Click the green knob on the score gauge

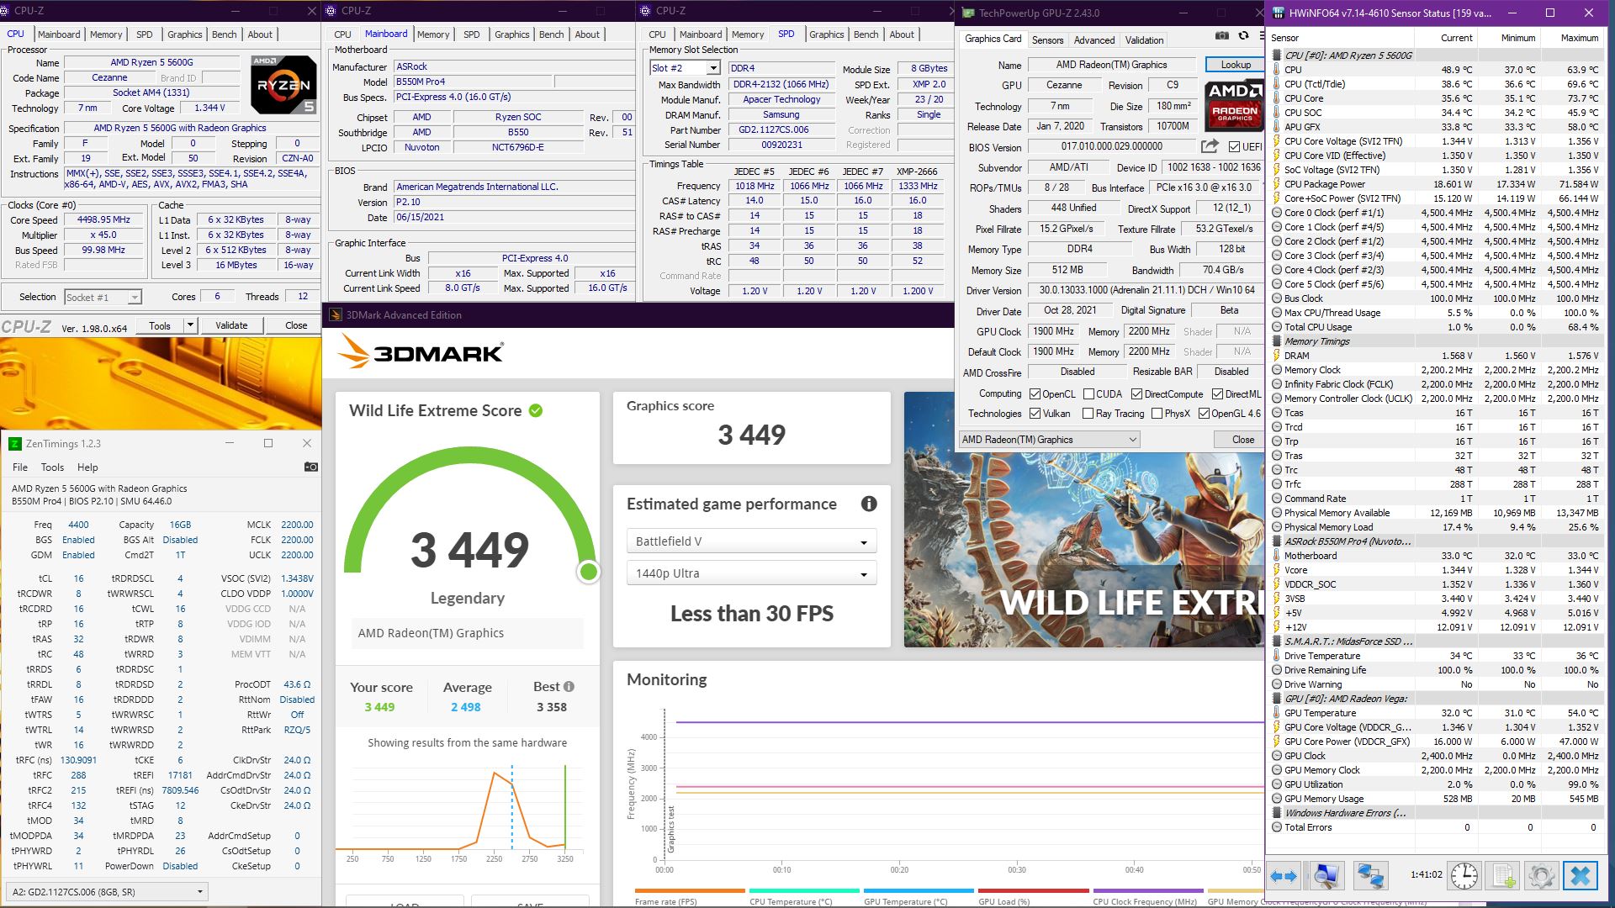[x=589, y=572]
